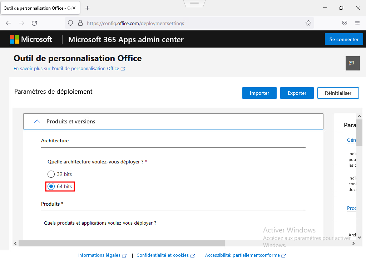Open new tab with plus icon

pos(88,8)
